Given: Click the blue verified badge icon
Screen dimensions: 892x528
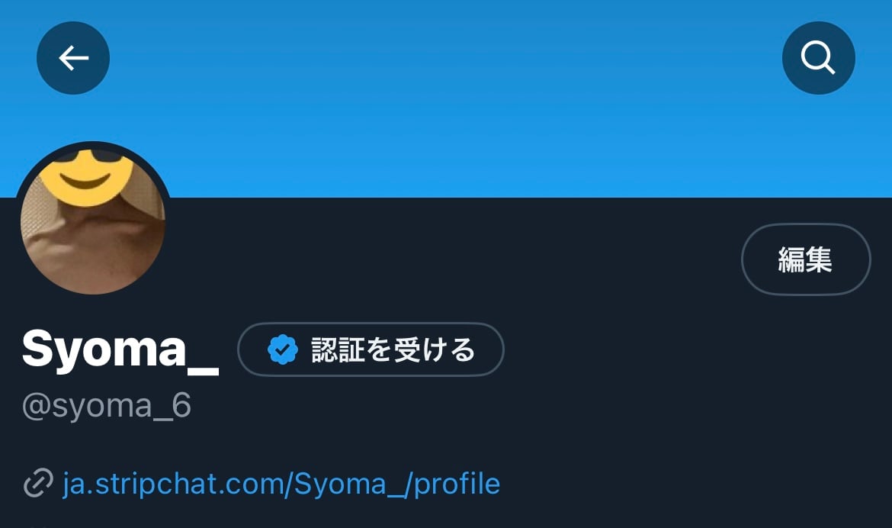Looking at the screenshot, I should 283,349.
